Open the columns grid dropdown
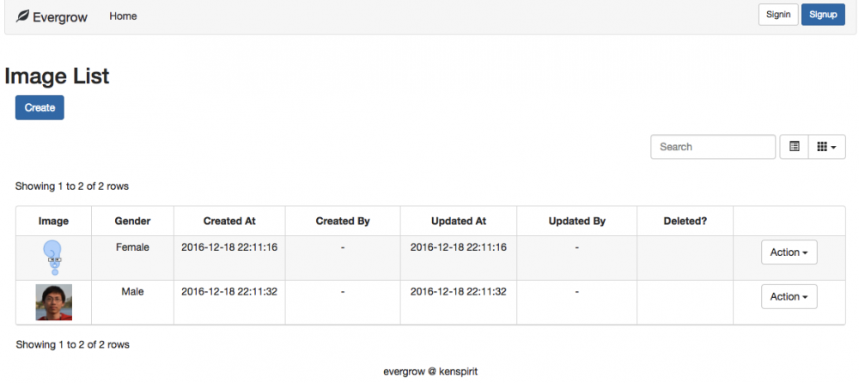This screenshot has height=383, width=859. coord(826,147)
